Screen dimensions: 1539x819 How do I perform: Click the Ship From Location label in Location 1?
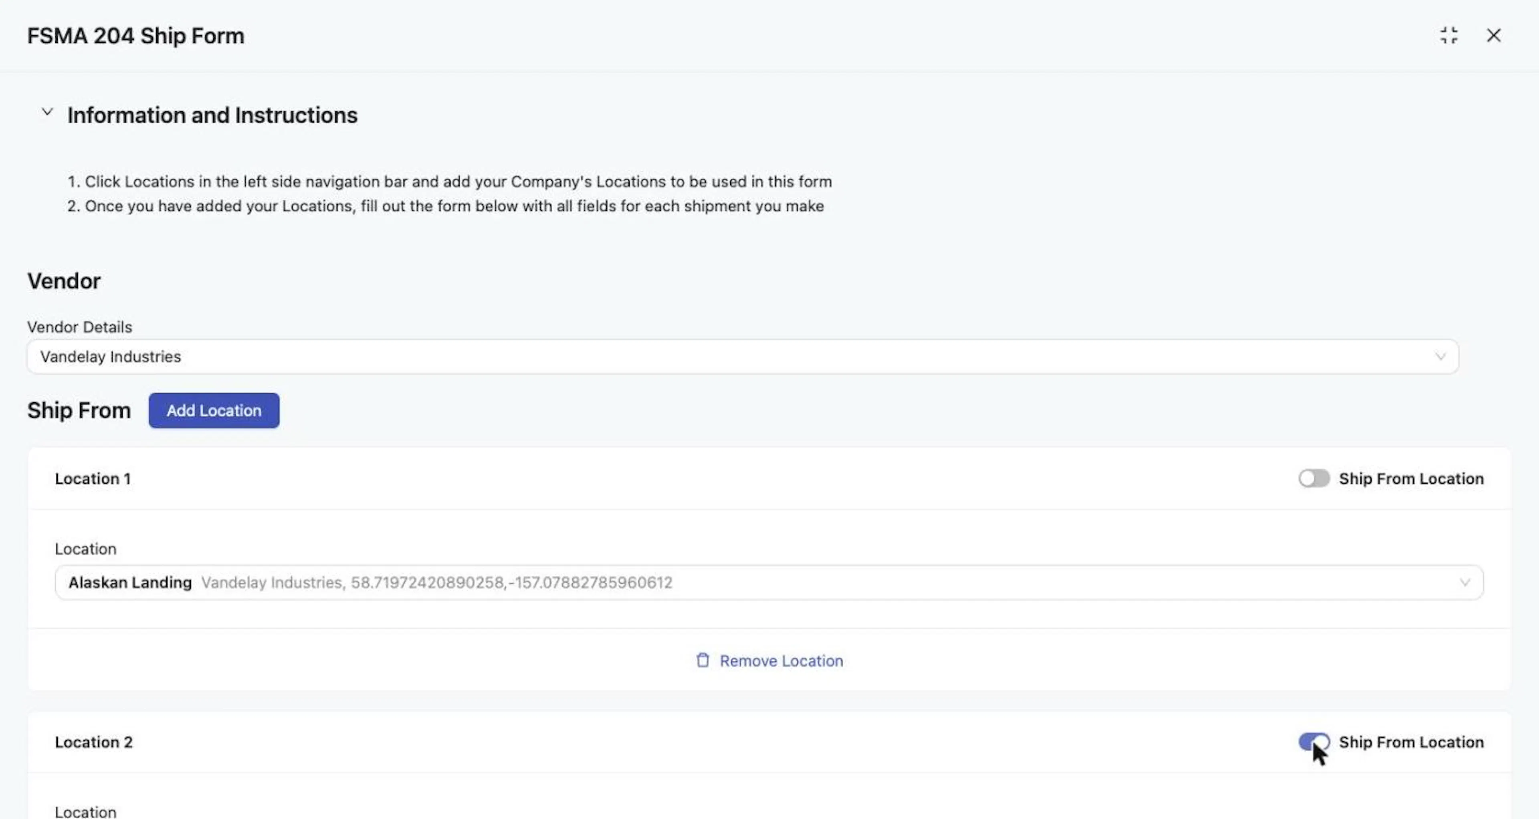click(x=1411, y=478)
